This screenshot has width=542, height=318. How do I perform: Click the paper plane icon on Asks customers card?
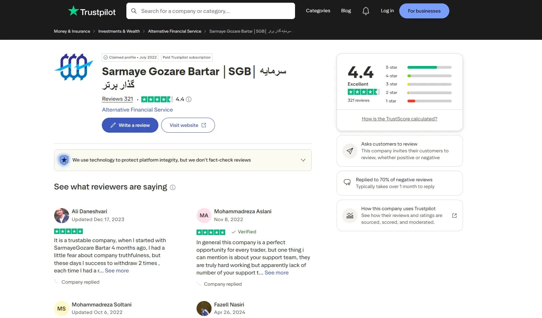pyautogui.click(x=350, y=151)
